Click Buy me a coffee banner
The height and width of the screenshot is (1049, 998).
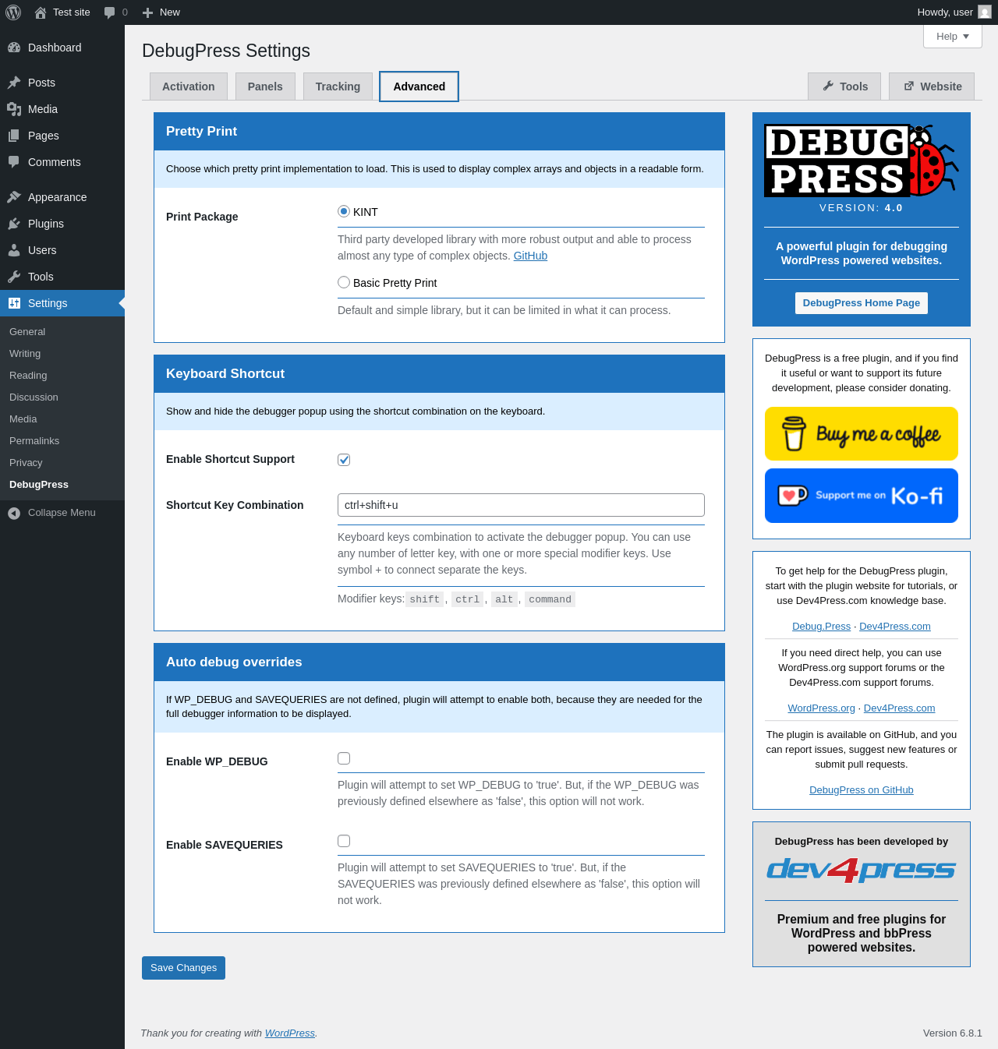point(861,434)
